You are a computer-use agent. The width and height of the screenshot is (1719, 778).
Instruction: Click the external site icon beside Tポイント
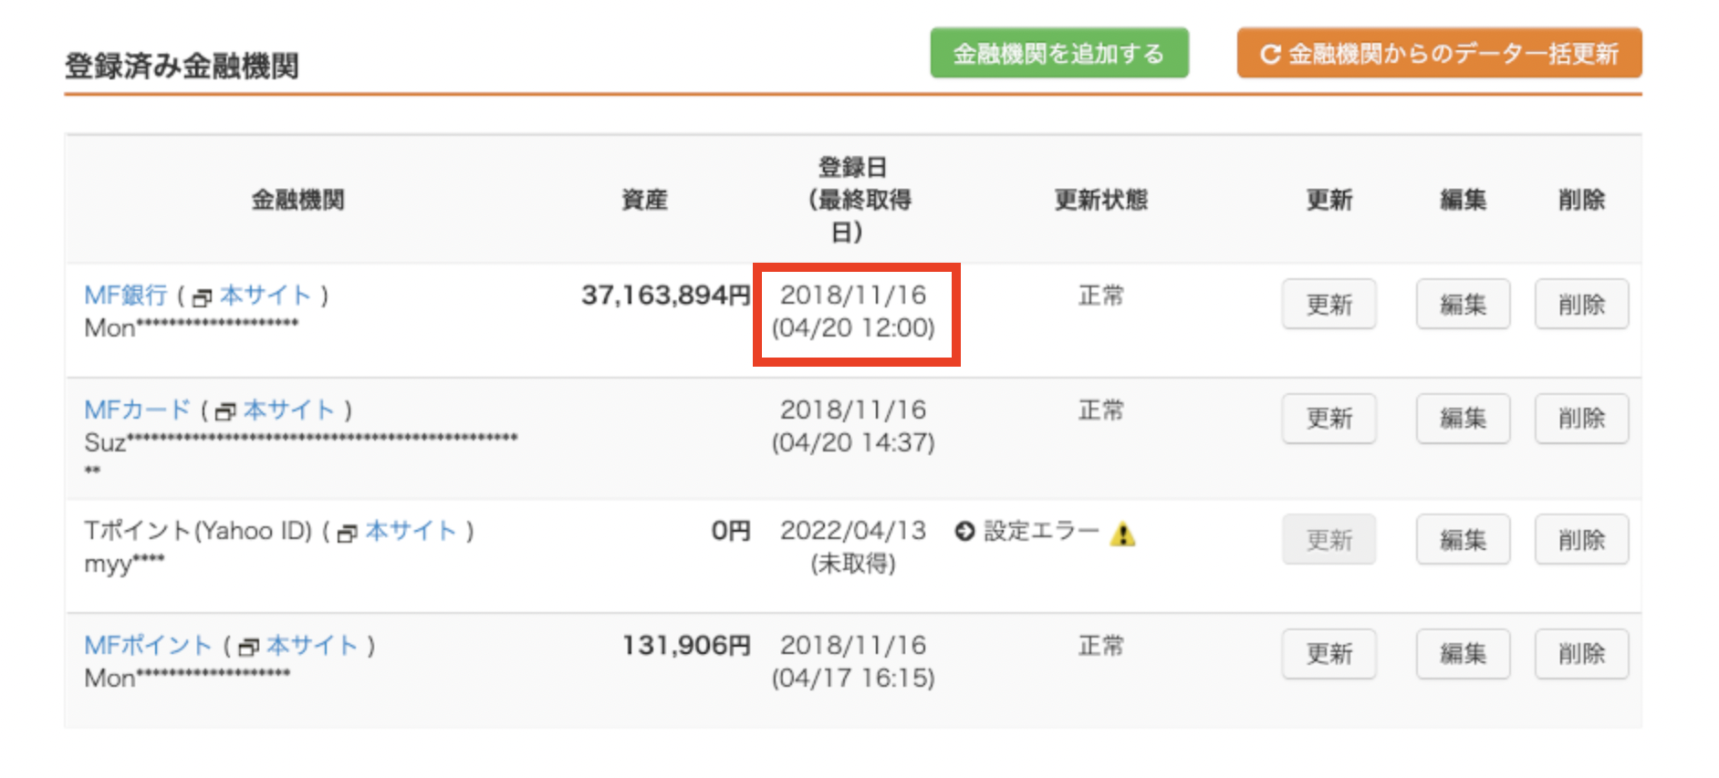(348, 534)
